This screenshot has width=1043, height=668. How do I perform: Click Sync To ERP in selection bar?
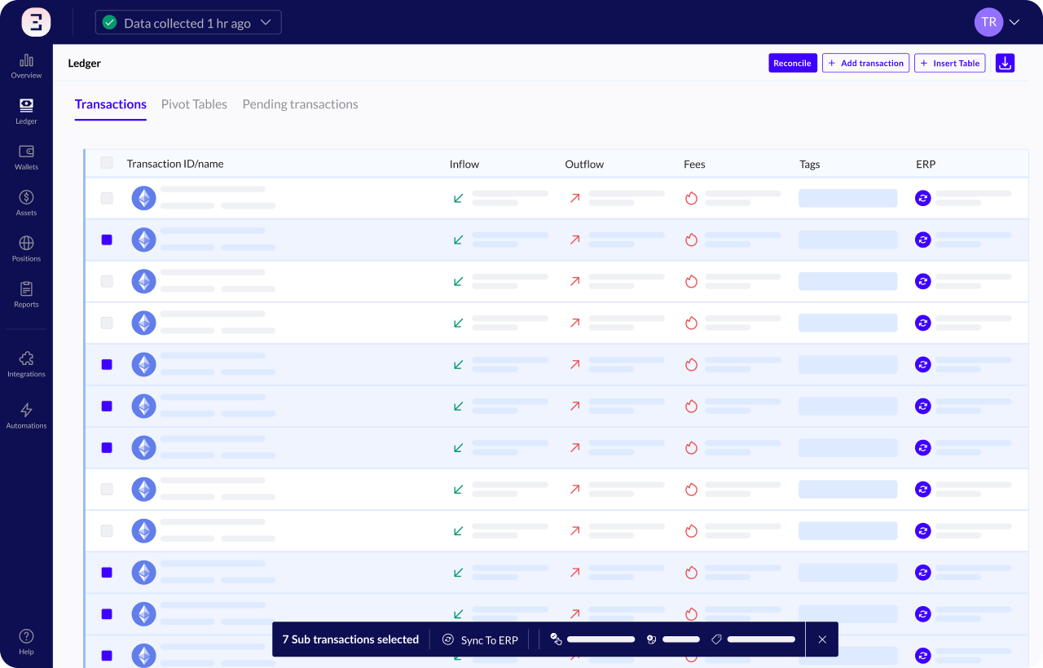[x=480, y=640]
